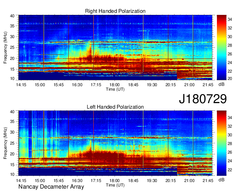Click 21:45 tick on lower time axis

[208, 180]
